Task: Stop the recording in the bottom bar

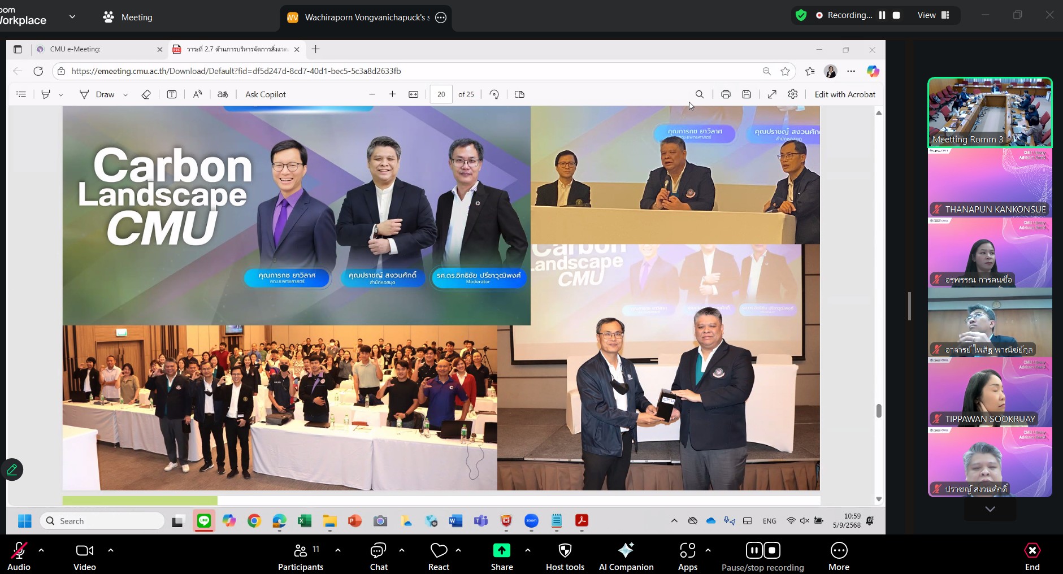Action: [x=772, y=550]
